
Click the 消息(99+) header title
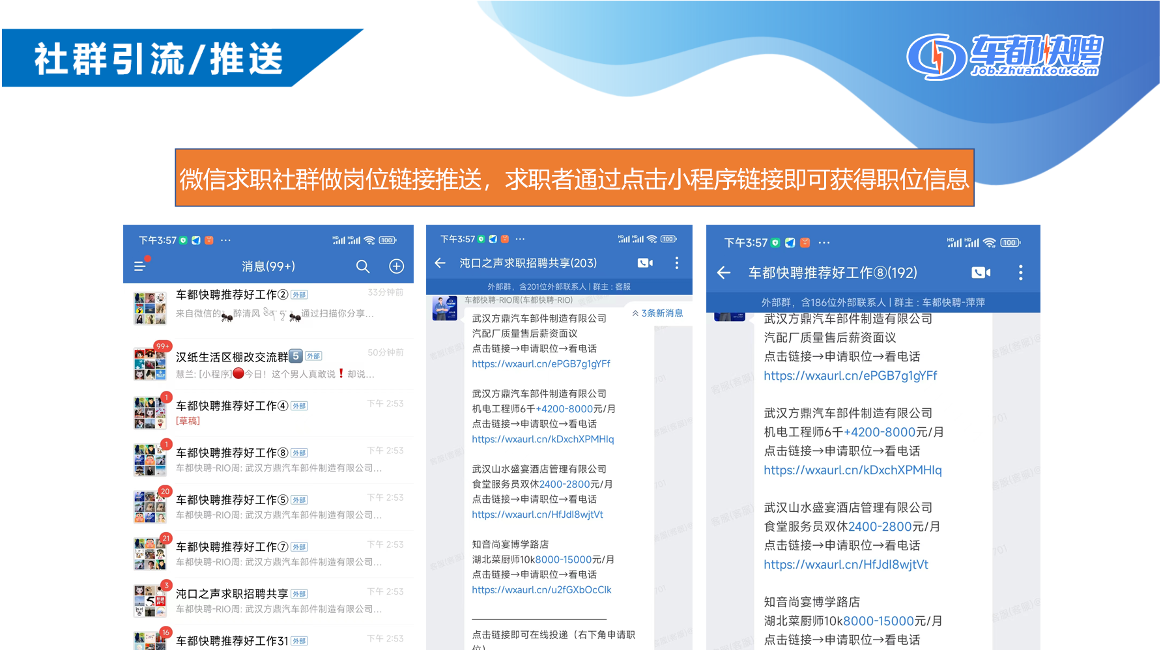coord(268,266)
